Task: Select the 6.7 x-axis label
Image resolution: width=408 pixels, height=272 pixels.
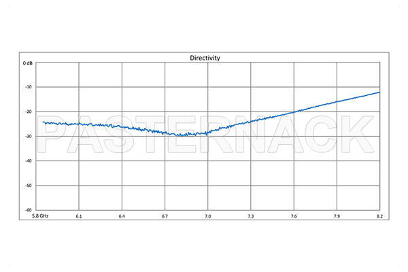Action: click(165, 216)
